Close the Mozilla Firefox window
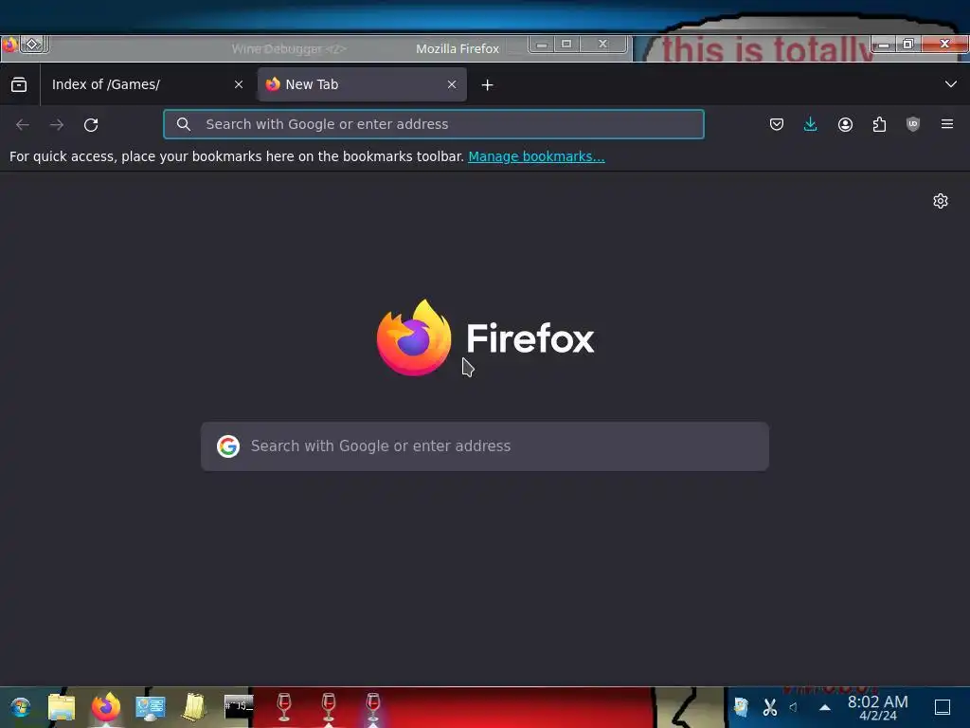Viewport: 970px width, 728px height. [x=944, y=45]
